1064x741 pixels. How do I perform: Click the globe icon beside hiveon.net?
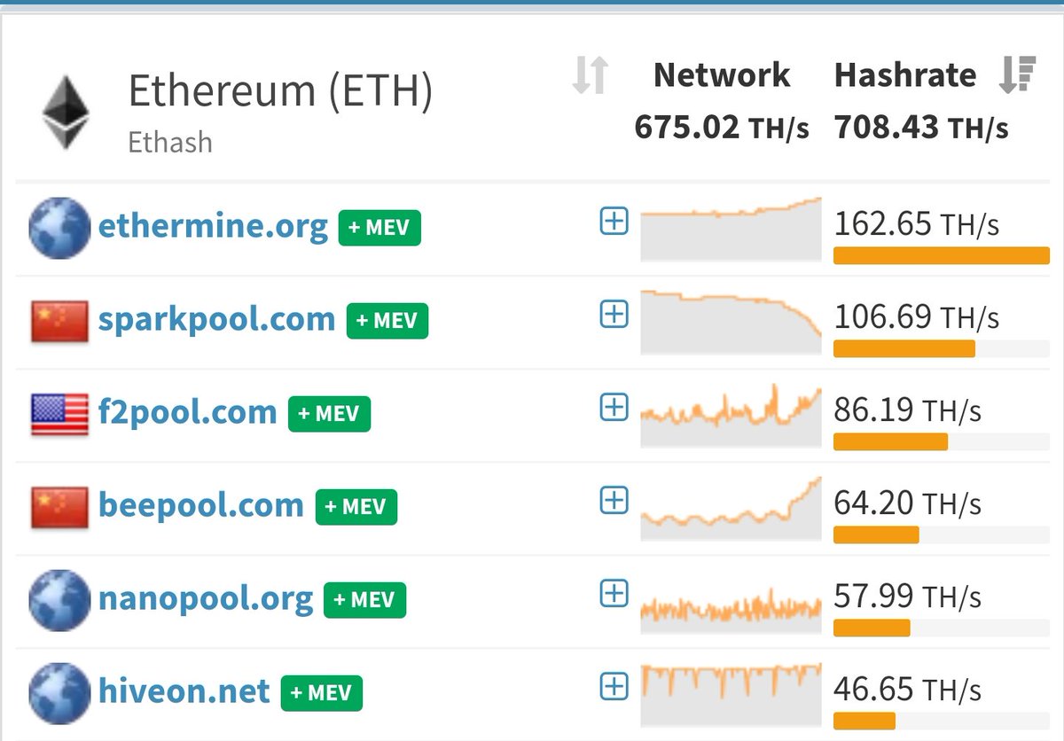59,693
